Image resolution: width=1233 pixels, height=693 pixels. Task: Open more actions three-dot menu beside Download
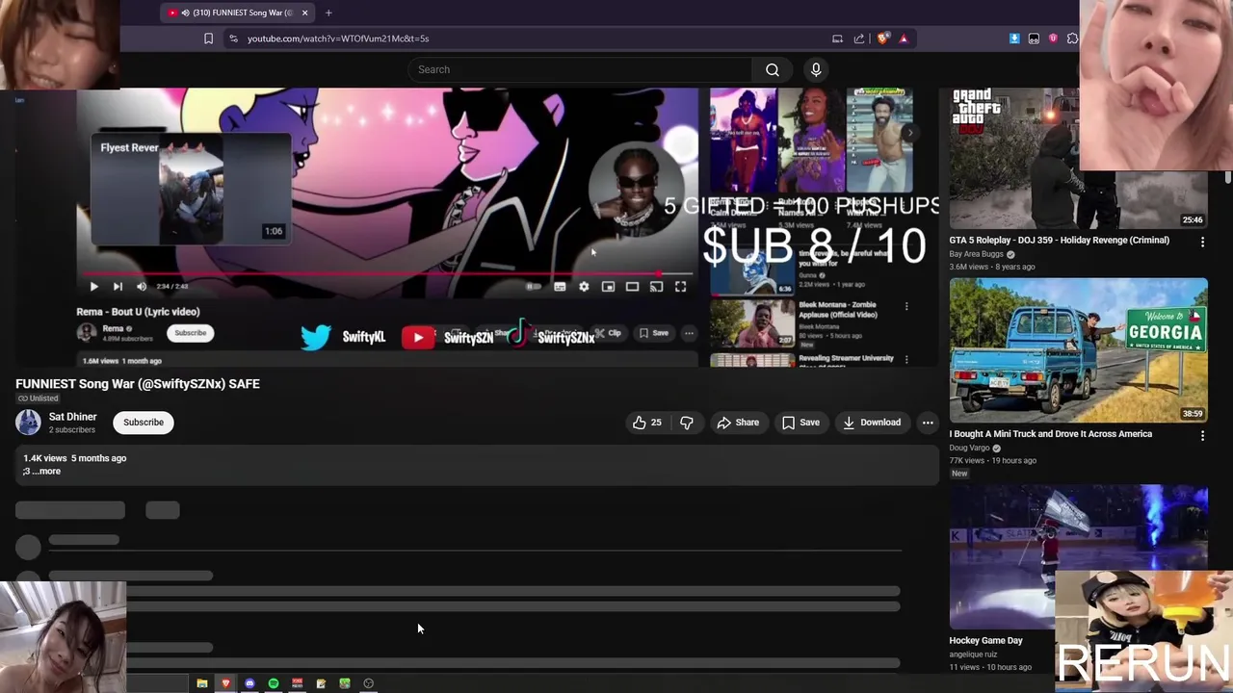click(928, 423)
